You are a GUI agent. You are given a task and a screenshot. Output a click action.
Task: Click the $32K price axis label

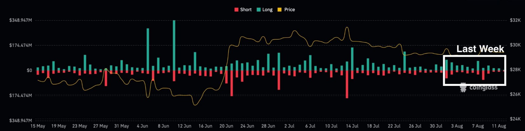tap(515, 20)
